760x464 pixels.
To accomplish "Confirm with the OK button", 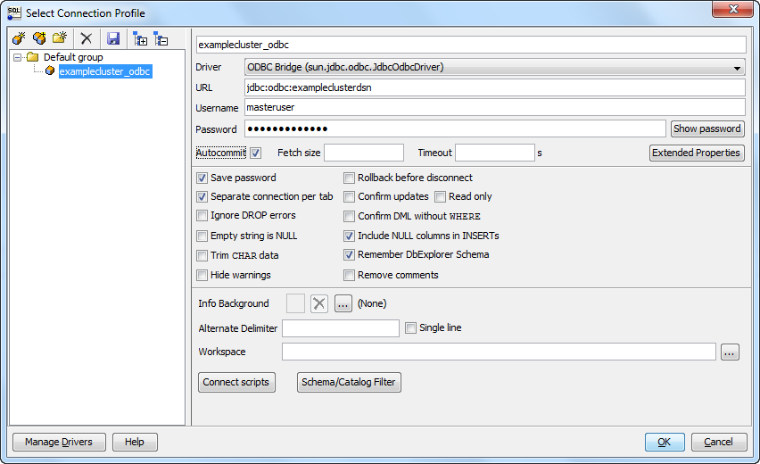I will point(665,442).
